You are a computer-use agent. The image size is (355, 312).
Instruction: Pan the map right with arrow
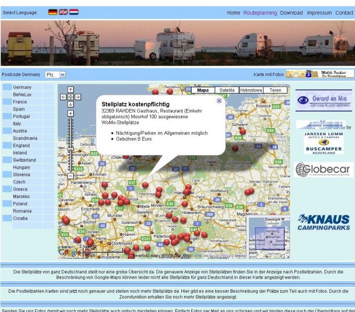[x=78, y=97]
